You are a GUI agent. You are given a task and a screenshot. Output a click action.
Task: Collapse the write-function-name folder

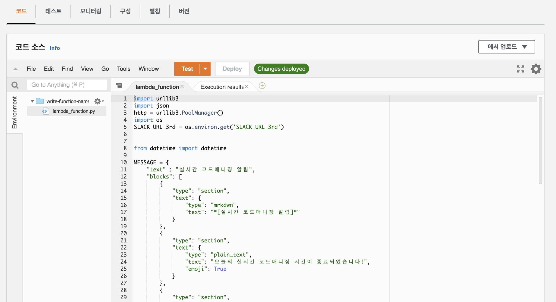coord(32,101)
